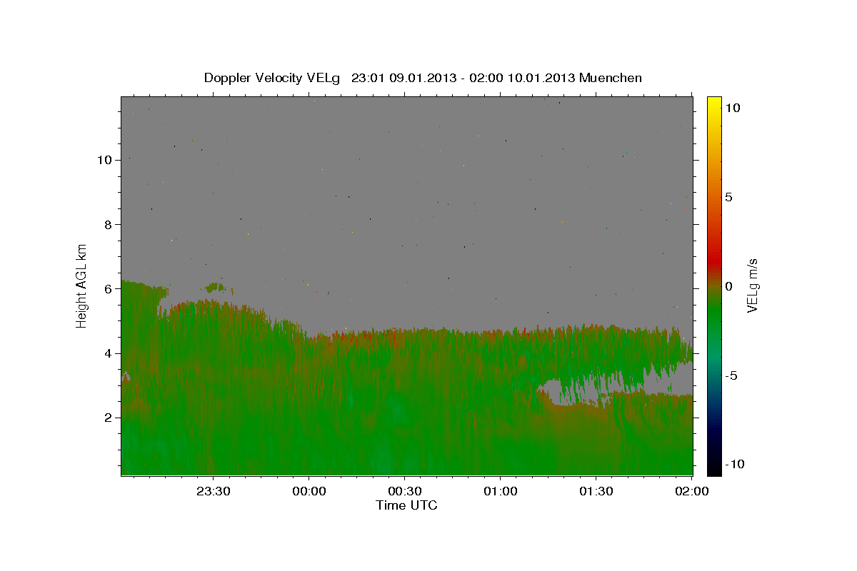Click the 'Height AGL km' axis label
The height and width of the screenshot is (571, 857).
pyautogui.click(x=82, y=285)
